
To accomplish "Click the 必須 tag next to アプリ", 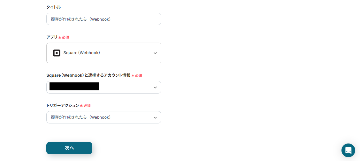I will (x=65, y=37).
